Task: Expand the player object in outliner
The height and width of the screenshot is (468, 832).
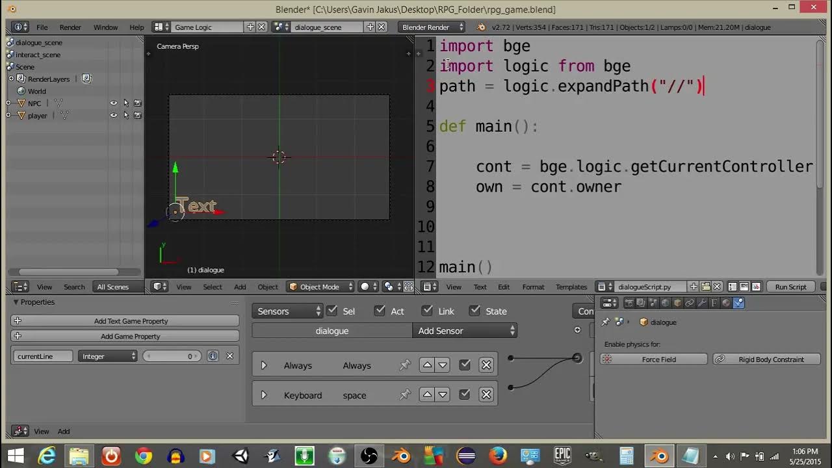Action: pyautogui.click(x=8, y=116)
